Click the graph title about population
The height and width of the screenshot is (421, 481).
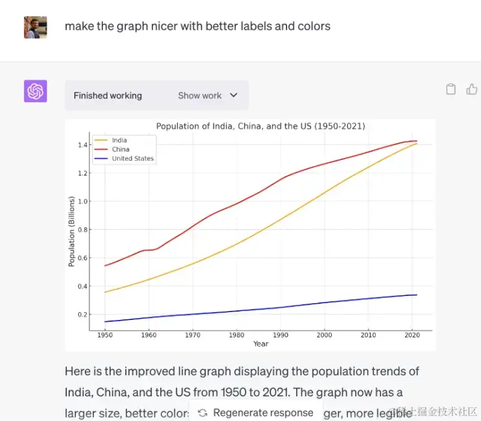pos(261,126)
